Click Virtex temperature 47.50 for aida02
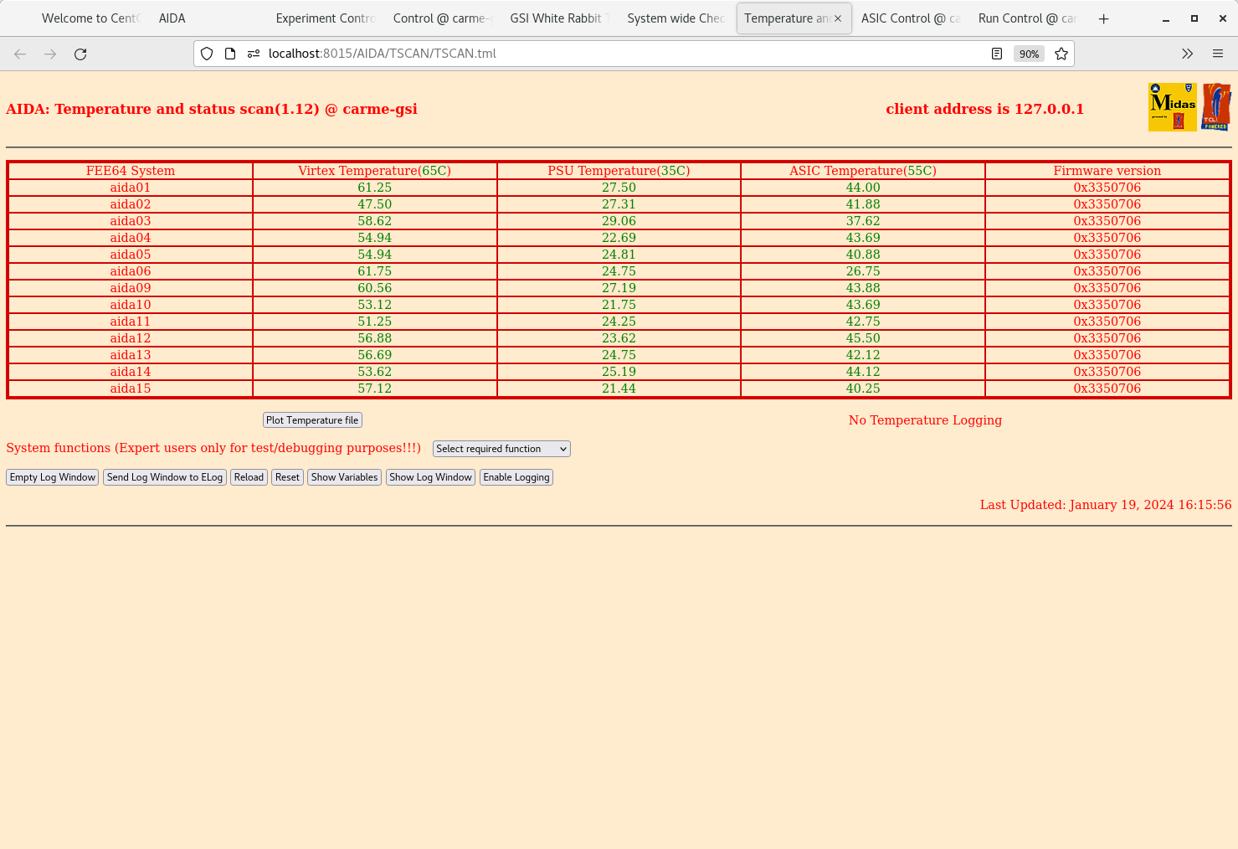The image size is (1238, 849). coord(374,204)
